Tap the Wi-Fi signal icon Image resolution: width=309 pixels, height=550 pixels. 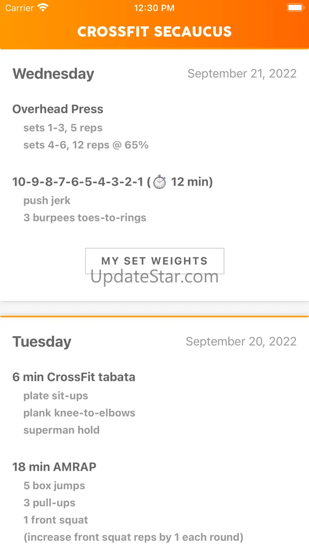click(43, 8)
